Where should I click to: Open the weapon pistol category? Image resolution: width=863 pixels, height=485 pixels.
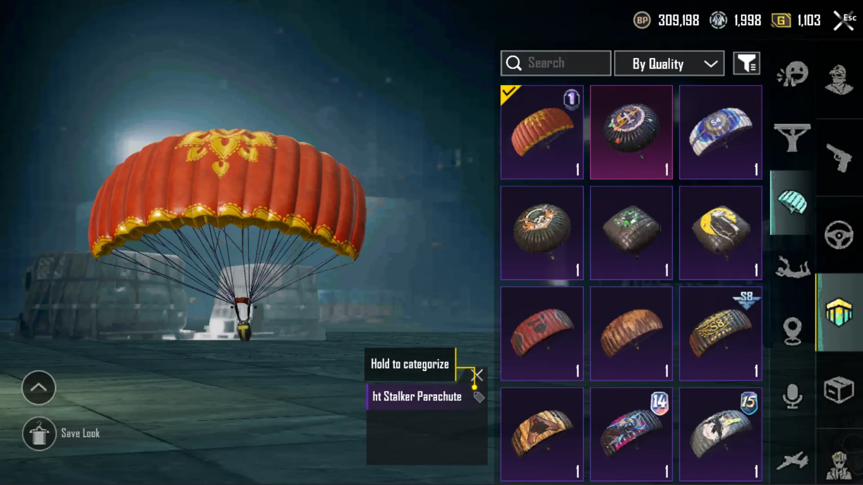[839, 158]
